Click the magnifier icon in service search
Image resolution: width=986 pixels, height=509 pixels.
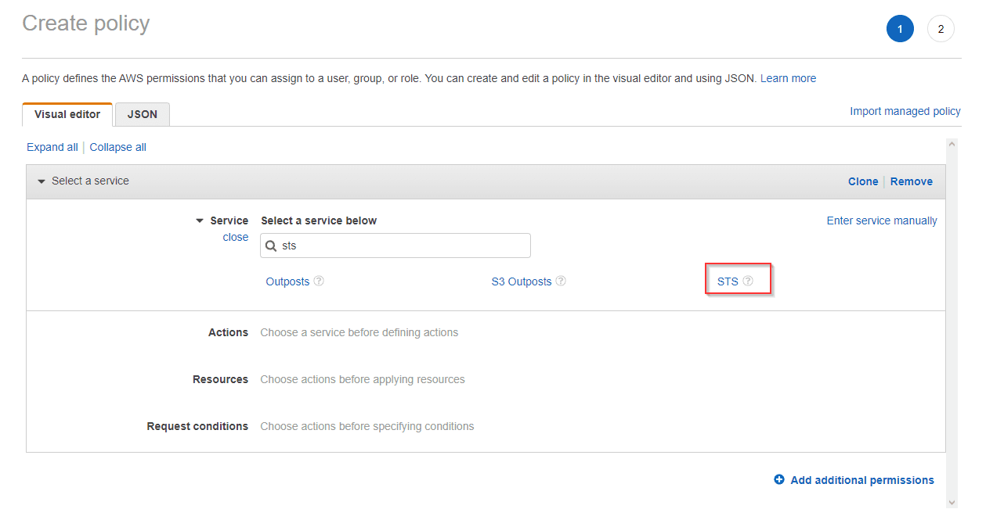tap(271, 246)
